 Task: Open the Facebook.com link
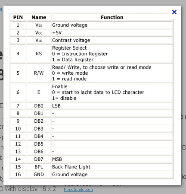click(78, 190)
